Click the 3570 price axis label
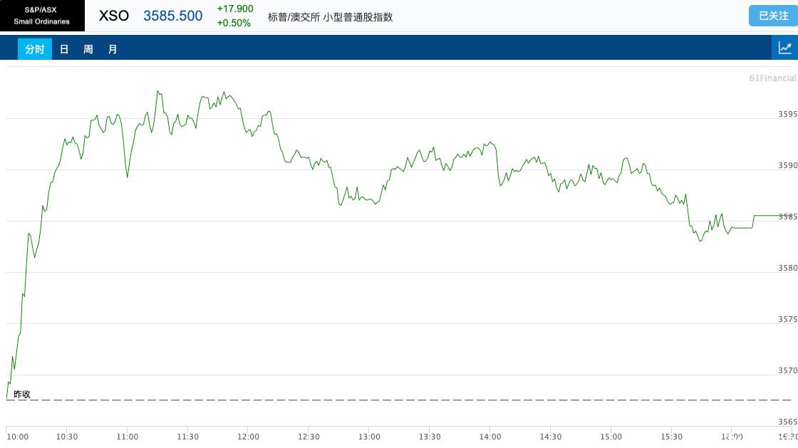The image size is (798, 448). pyautogui.click(x=787, y=370)
